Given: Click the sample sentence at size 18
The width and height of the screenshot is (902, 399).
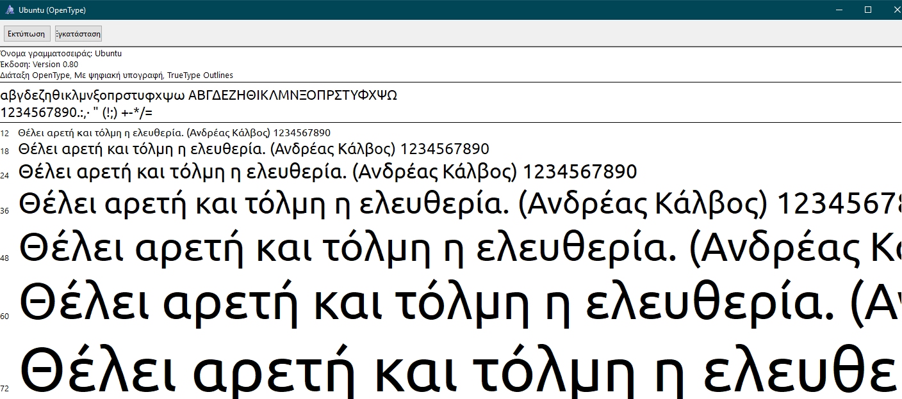Looking at the screenshot, I should click(x=254, y=150).
